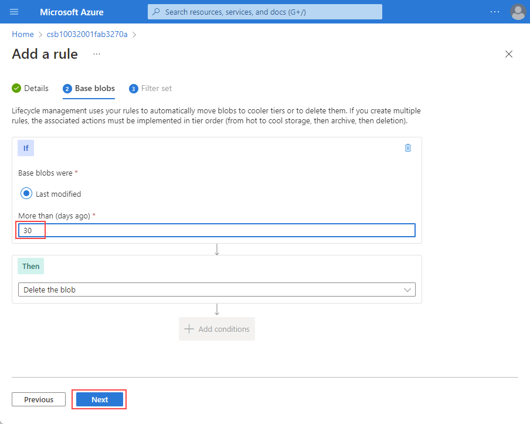Close the Add a rule pane
Viewport: 530px width, 424px height.
click(x=509, y=54)
